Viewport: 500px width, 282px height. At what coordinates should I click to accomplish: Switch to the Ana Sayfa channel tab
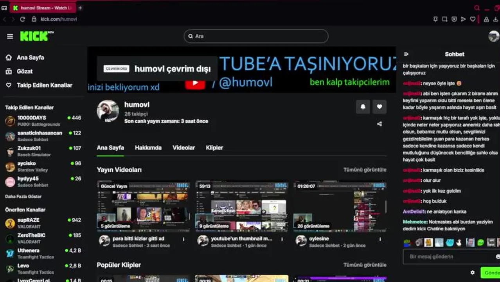click(110, 148)
